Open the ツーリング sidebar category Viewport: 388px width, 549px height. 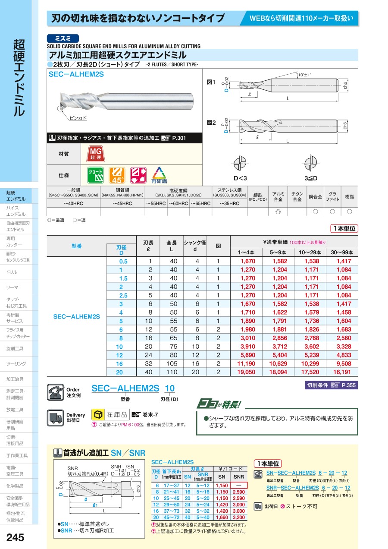pyautogui.click(x=16, y=364)
